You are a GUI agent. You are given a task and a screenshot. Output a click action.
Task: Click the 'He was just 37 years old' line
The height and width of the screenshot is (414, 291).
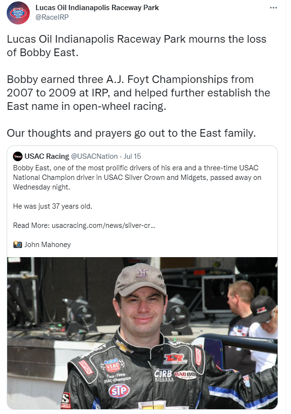[53, 206]
